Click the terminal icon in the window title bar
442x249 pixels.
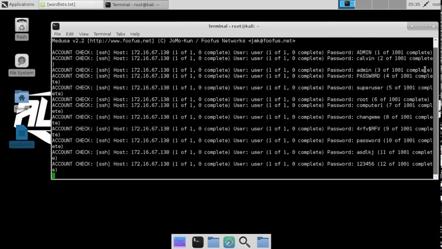(x=56, y=26)
